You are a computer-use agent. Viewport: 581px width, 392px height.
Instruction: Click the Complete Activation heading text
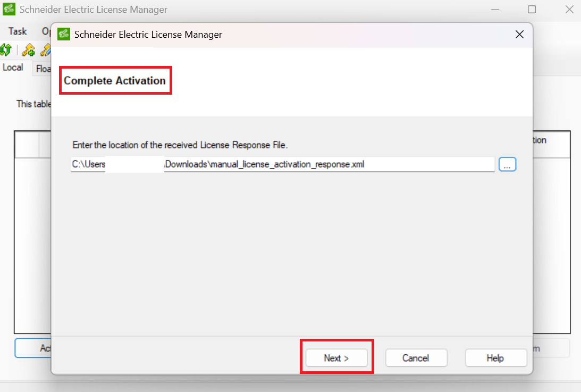[115, 80]
